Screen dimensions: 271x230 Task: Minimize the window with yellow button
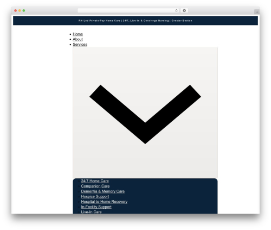point(20,10)
